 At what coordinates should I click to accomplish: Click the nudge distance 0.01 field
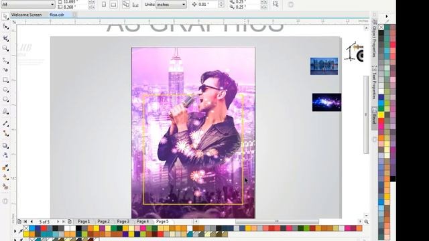208,5
